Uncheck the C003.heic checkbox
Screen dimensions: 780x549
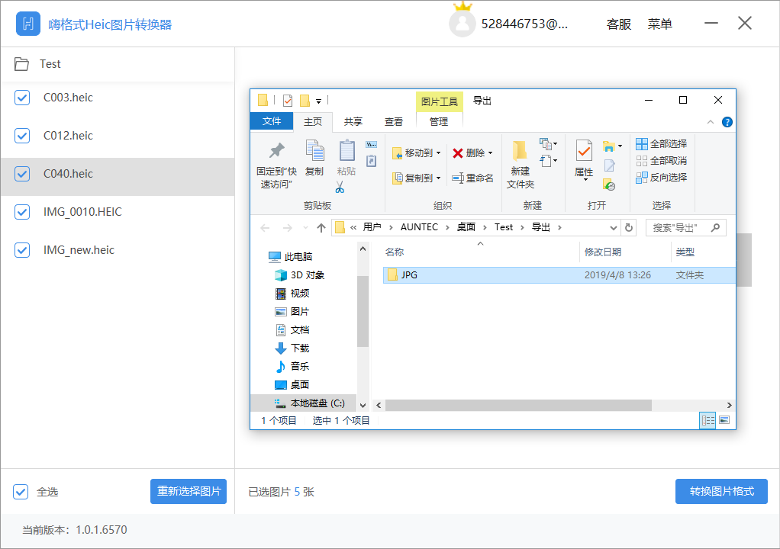click(21, 97)
